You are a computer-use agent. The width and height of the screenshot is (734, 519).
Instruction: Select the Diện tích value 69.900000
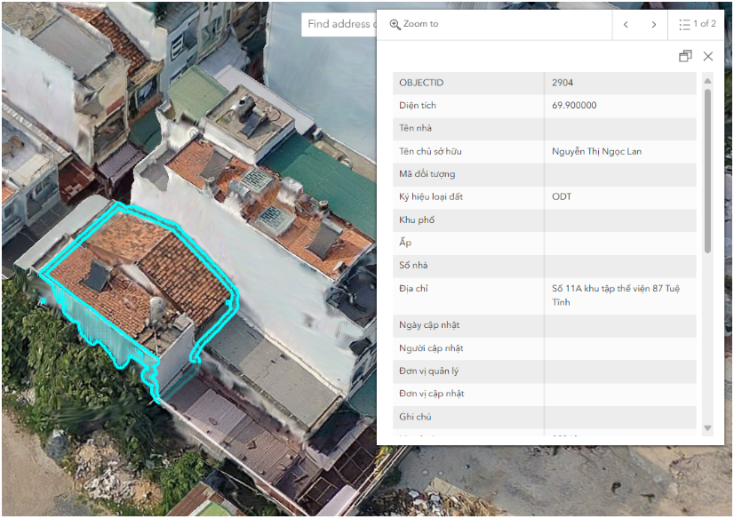pos(574,106)
